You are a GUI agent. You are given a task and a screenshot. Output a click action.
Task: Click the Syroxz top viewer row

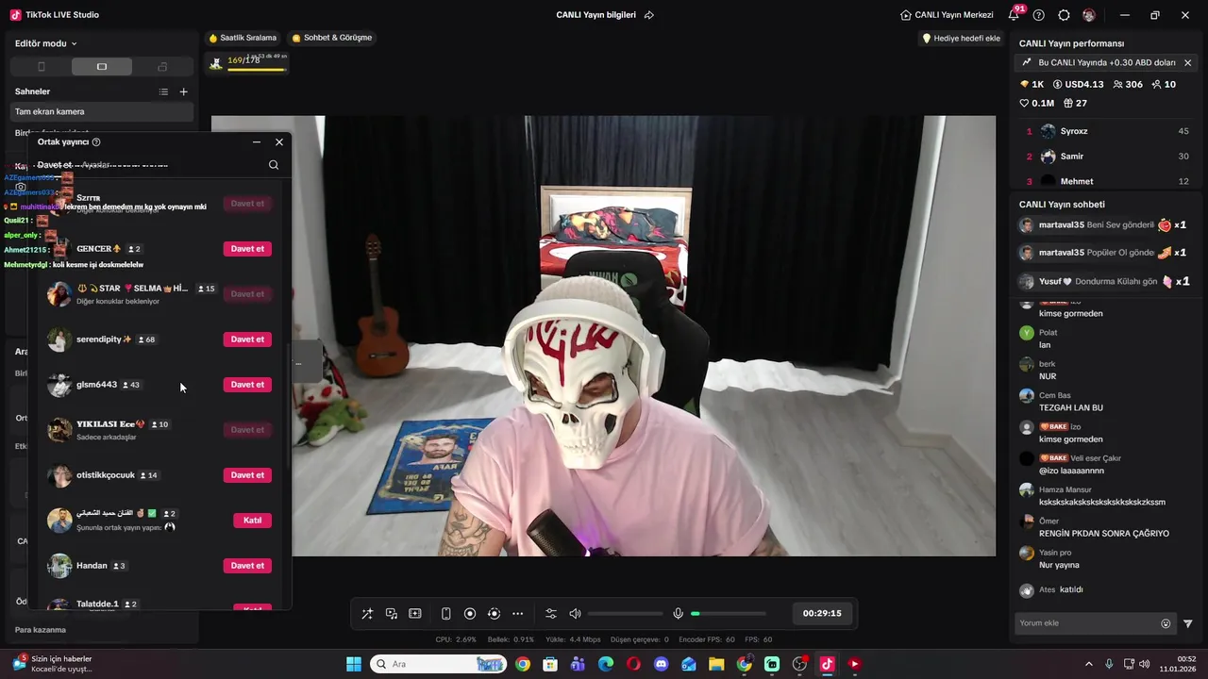(x=1106, y=131)
